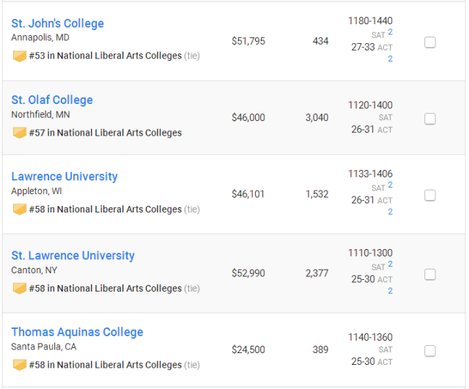Open SAT footnote 2 for Lawrence University
The width and height of the screenshot is (469, 389).
pyautogui.click(x=390, y=185)
